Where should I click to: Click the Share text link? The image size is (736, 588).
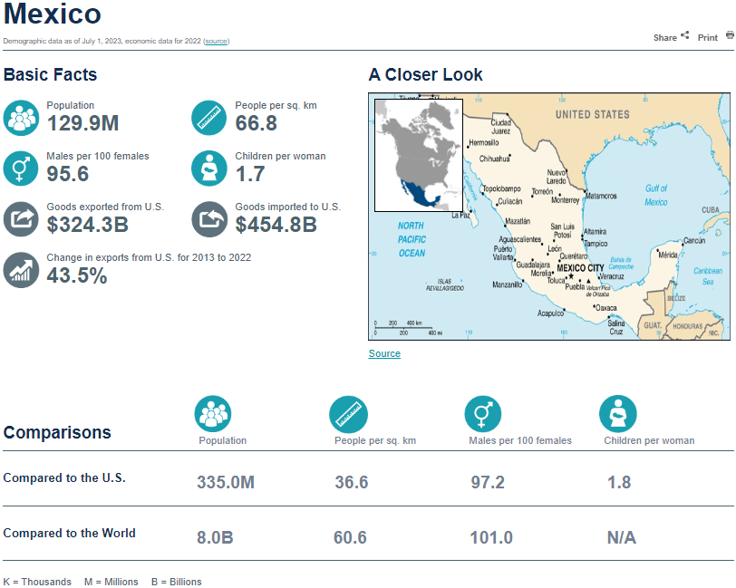[x=665, y=37]
